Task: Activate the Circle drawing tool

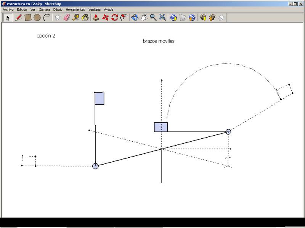Action: (x=37, y=17)
